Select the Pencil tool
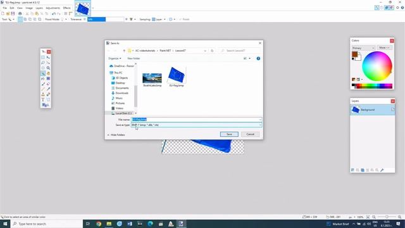405x228 pixels. coord(43,89)
